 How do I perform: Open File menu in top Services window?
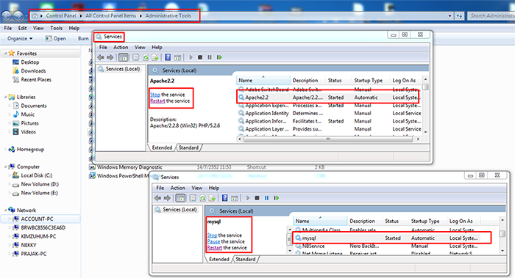coord(103,47)
